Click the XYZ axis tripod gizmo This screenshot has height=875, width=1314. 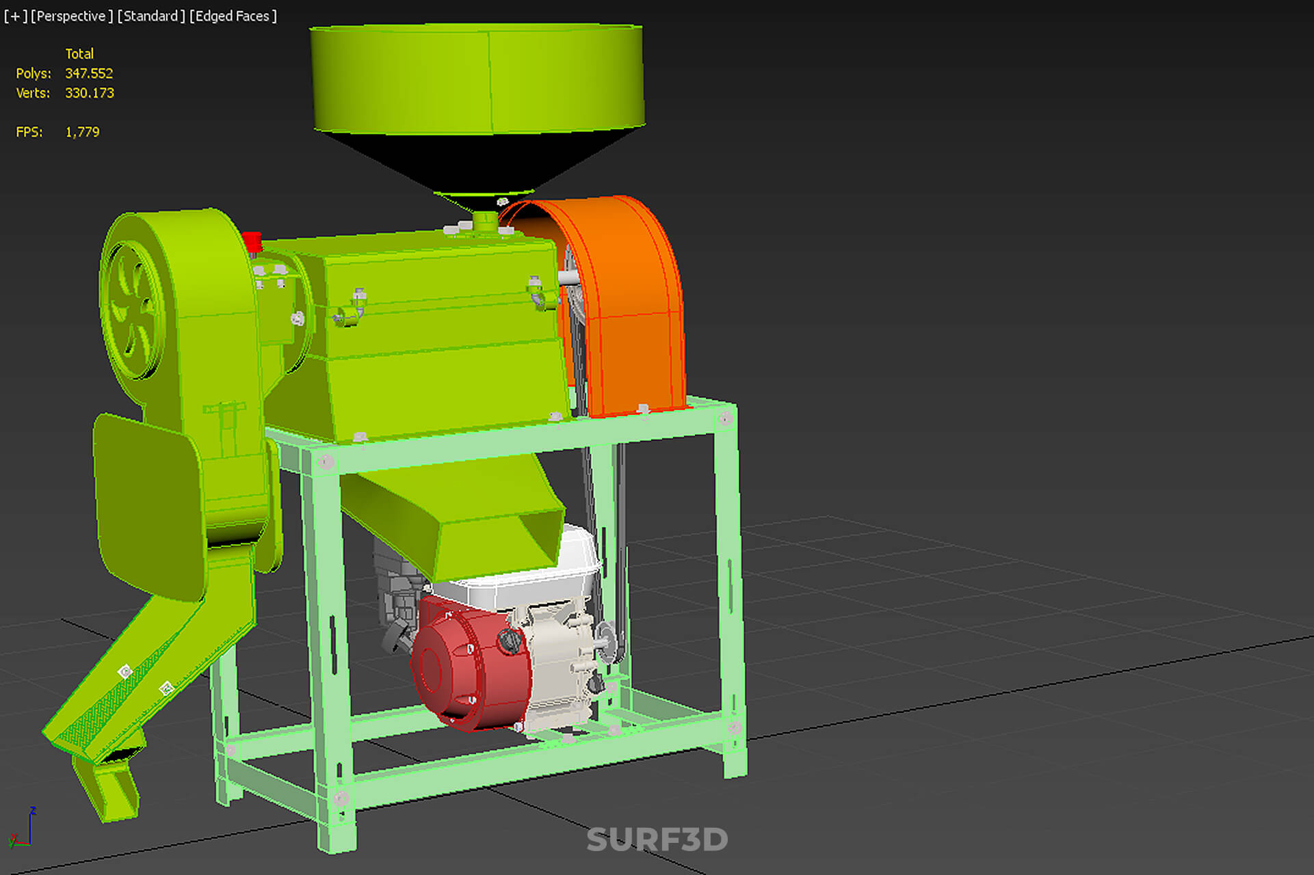point(22,829)
